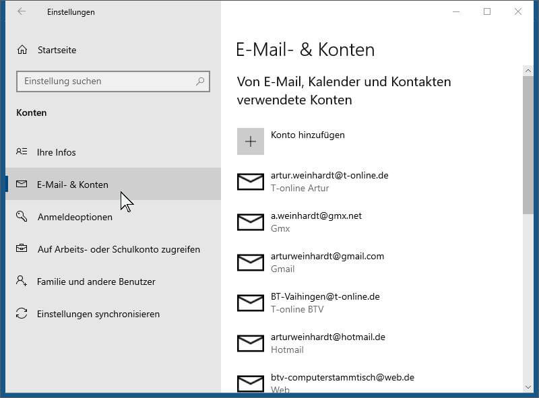Viewport: 539px width, 398px height.
Task: Click the briefcase icon for Arbeits- oder Schulkonto
Action: pos(22,249)
